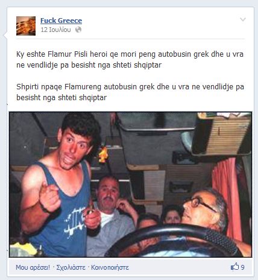Open the page name link in the post header
The height and width of the screenshot is (280, 258).
(x=61, y=21)
